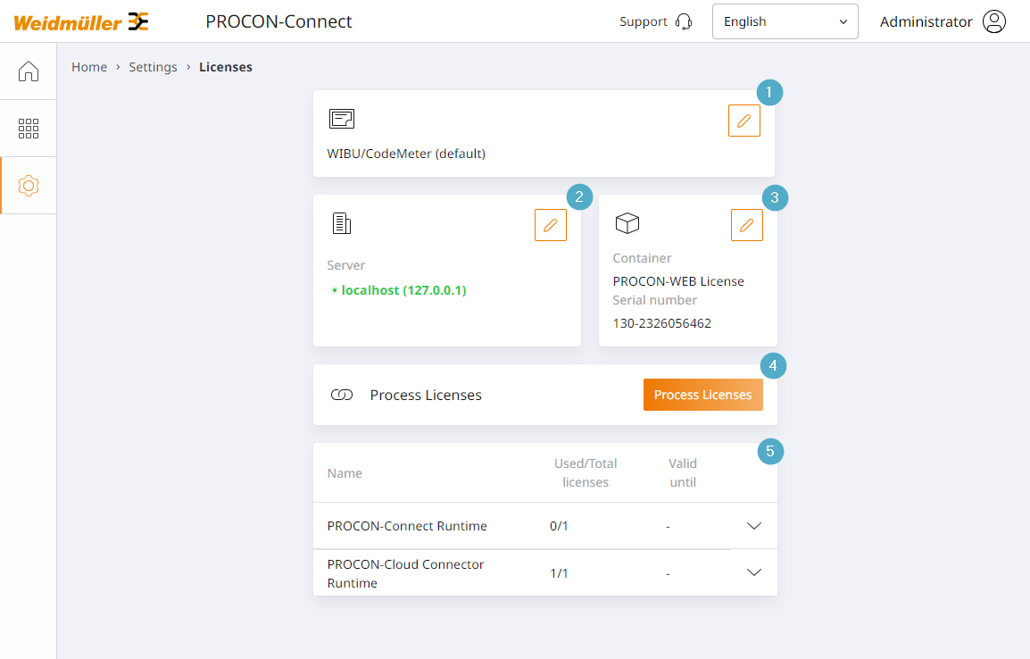Expand the PROCON-Connect Runtime license row
This screenshot has width=1030, height=659.
pos(754,526)
